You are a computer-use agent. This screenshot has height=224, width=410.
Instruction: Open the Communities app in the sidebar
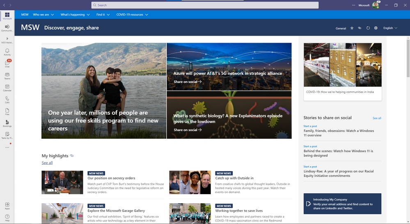click(x=7, y=27)
